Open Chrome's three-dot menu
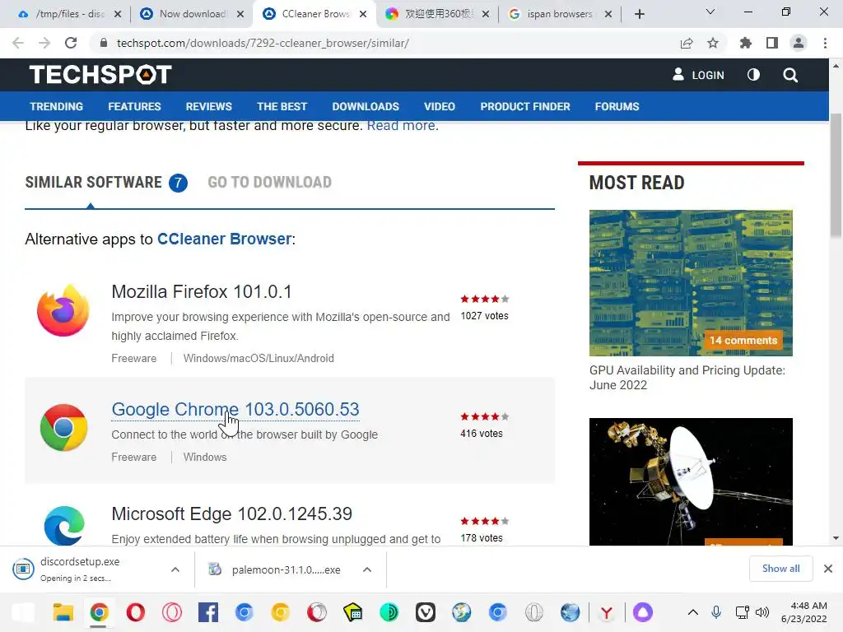This screenshot has height=632, width=843. [x=825, y=43]
